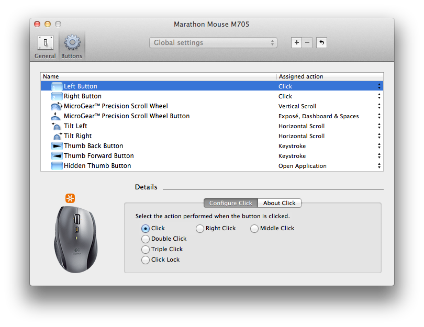Viewport: 424px width, 327px height.
Task: Select the Tilt Left row name
Action: pyautogui.click(x=75, y=126)
